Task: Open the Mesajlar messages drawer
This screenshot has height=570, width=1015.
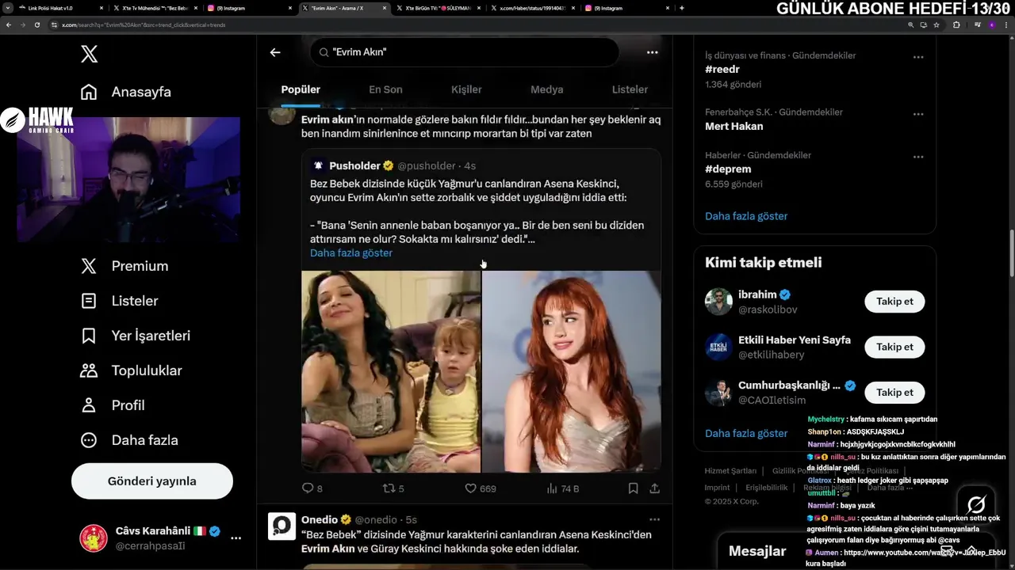Action: point(757,552)
